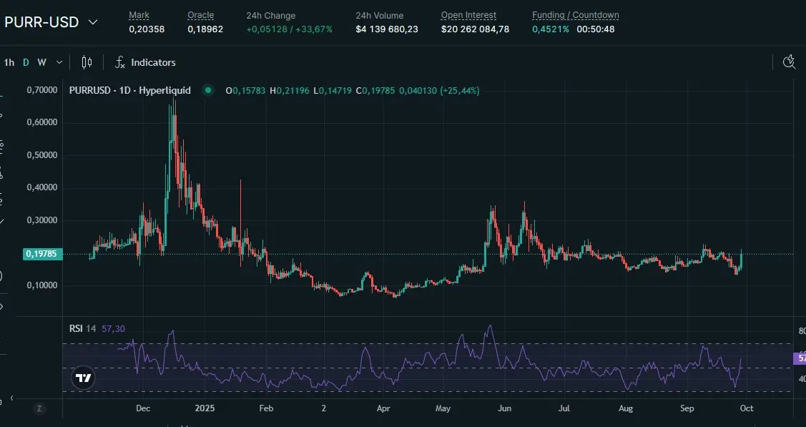The height and width of the screenshot is (427, 806).
Task: Expand the more intervals chevron after W
Action: tap(59, 62)
